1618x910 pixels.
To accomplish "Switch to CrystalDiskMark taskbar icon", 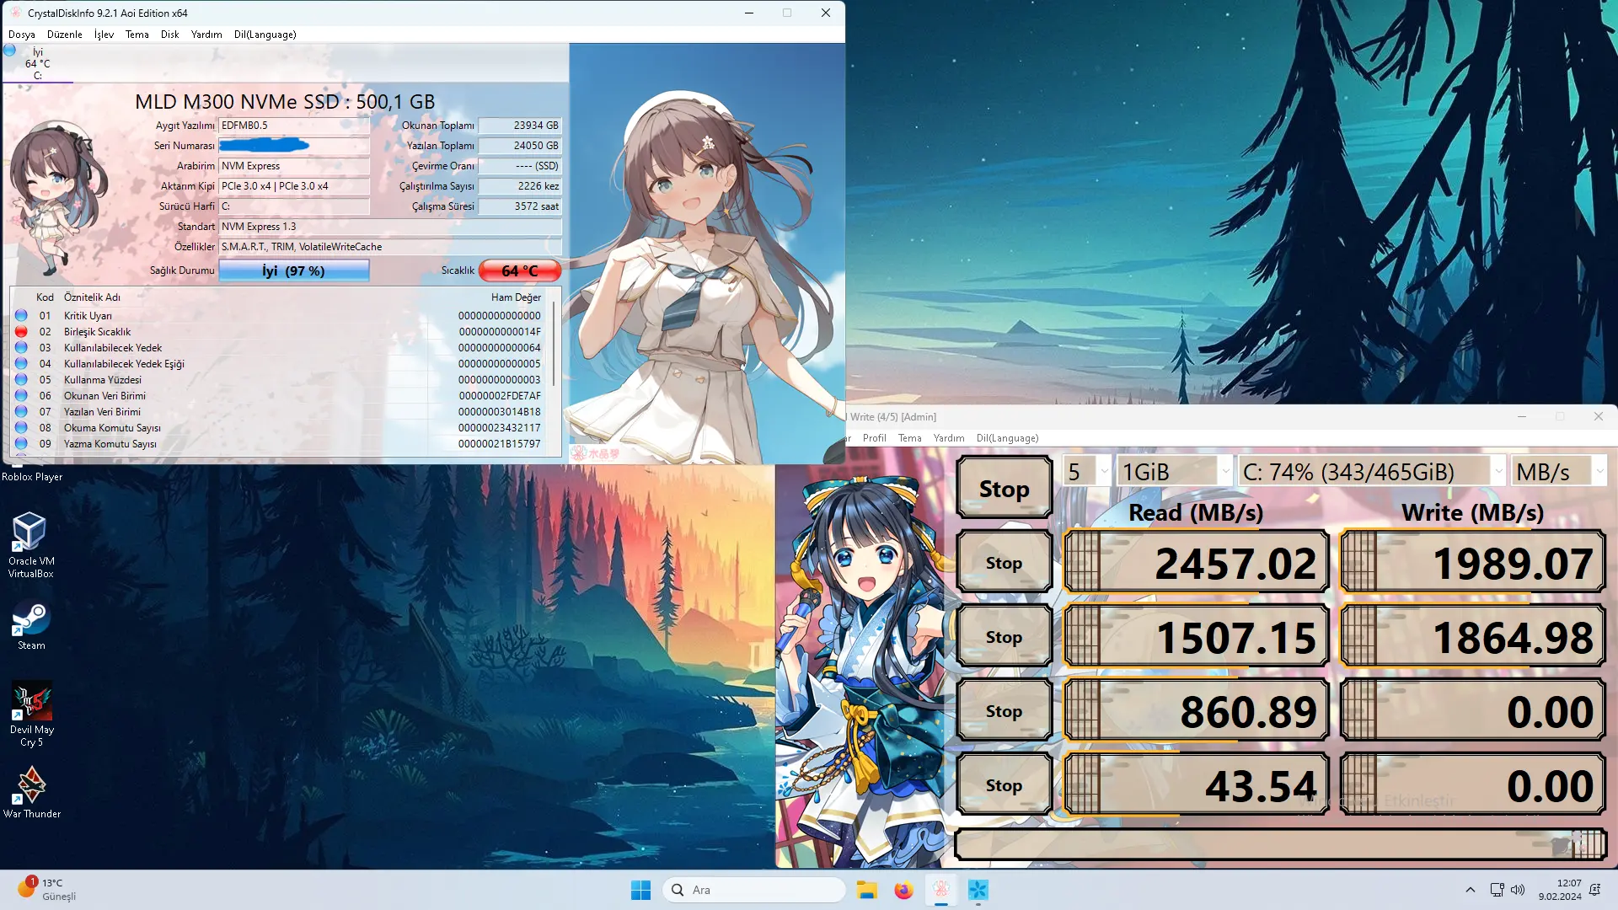I will (978, 890).
